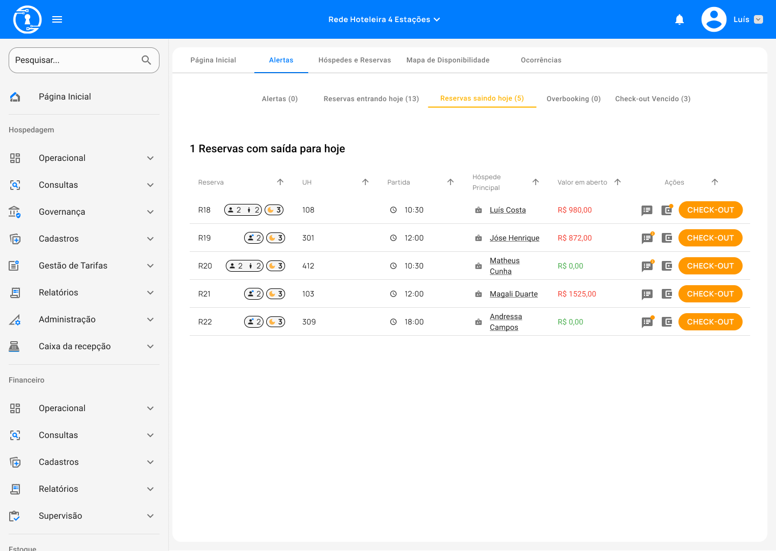
Task: Click the comments icon for reservation R22
Action: coord(647,322)
